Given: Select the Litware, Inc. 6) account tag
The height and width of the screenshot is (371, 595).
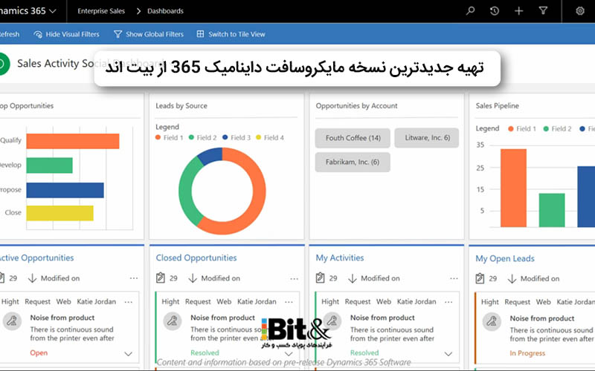Looking at the screenshot, I should click(426, 138).
